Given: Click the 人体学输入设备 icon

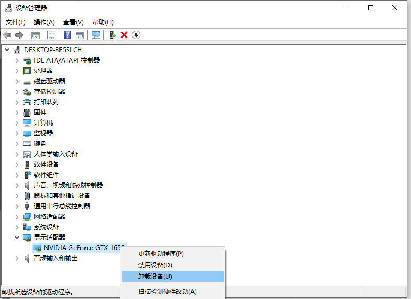Looking at the screenshot, I should (27, 155).
